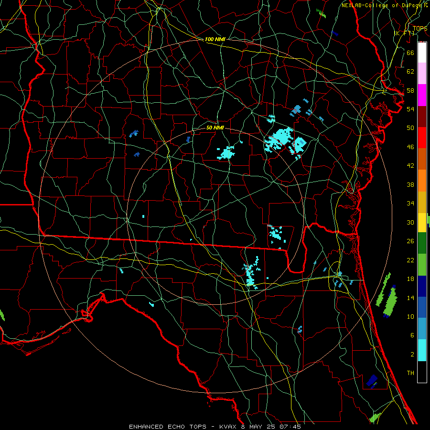Select the 54 legend label
Image resolution: width=430 pixels, height=430 pixels.
point(410,109)
